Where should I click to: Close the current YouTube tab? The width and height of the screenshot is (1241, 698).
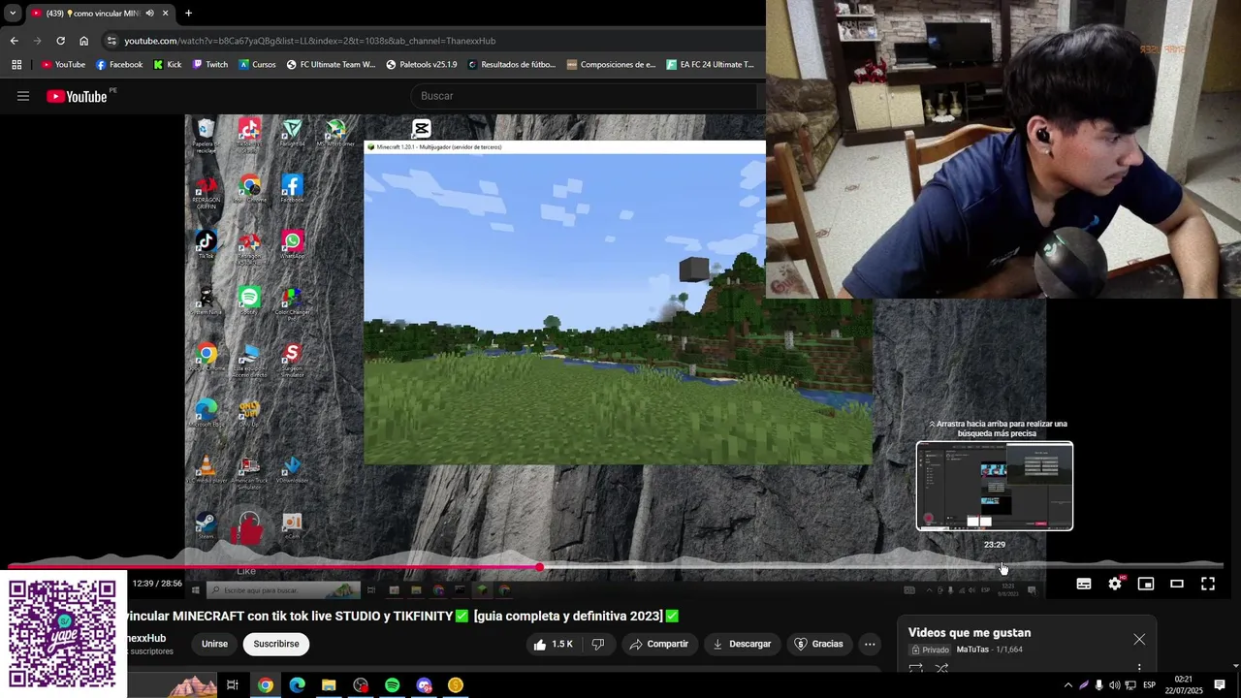(x=165, y=14)
